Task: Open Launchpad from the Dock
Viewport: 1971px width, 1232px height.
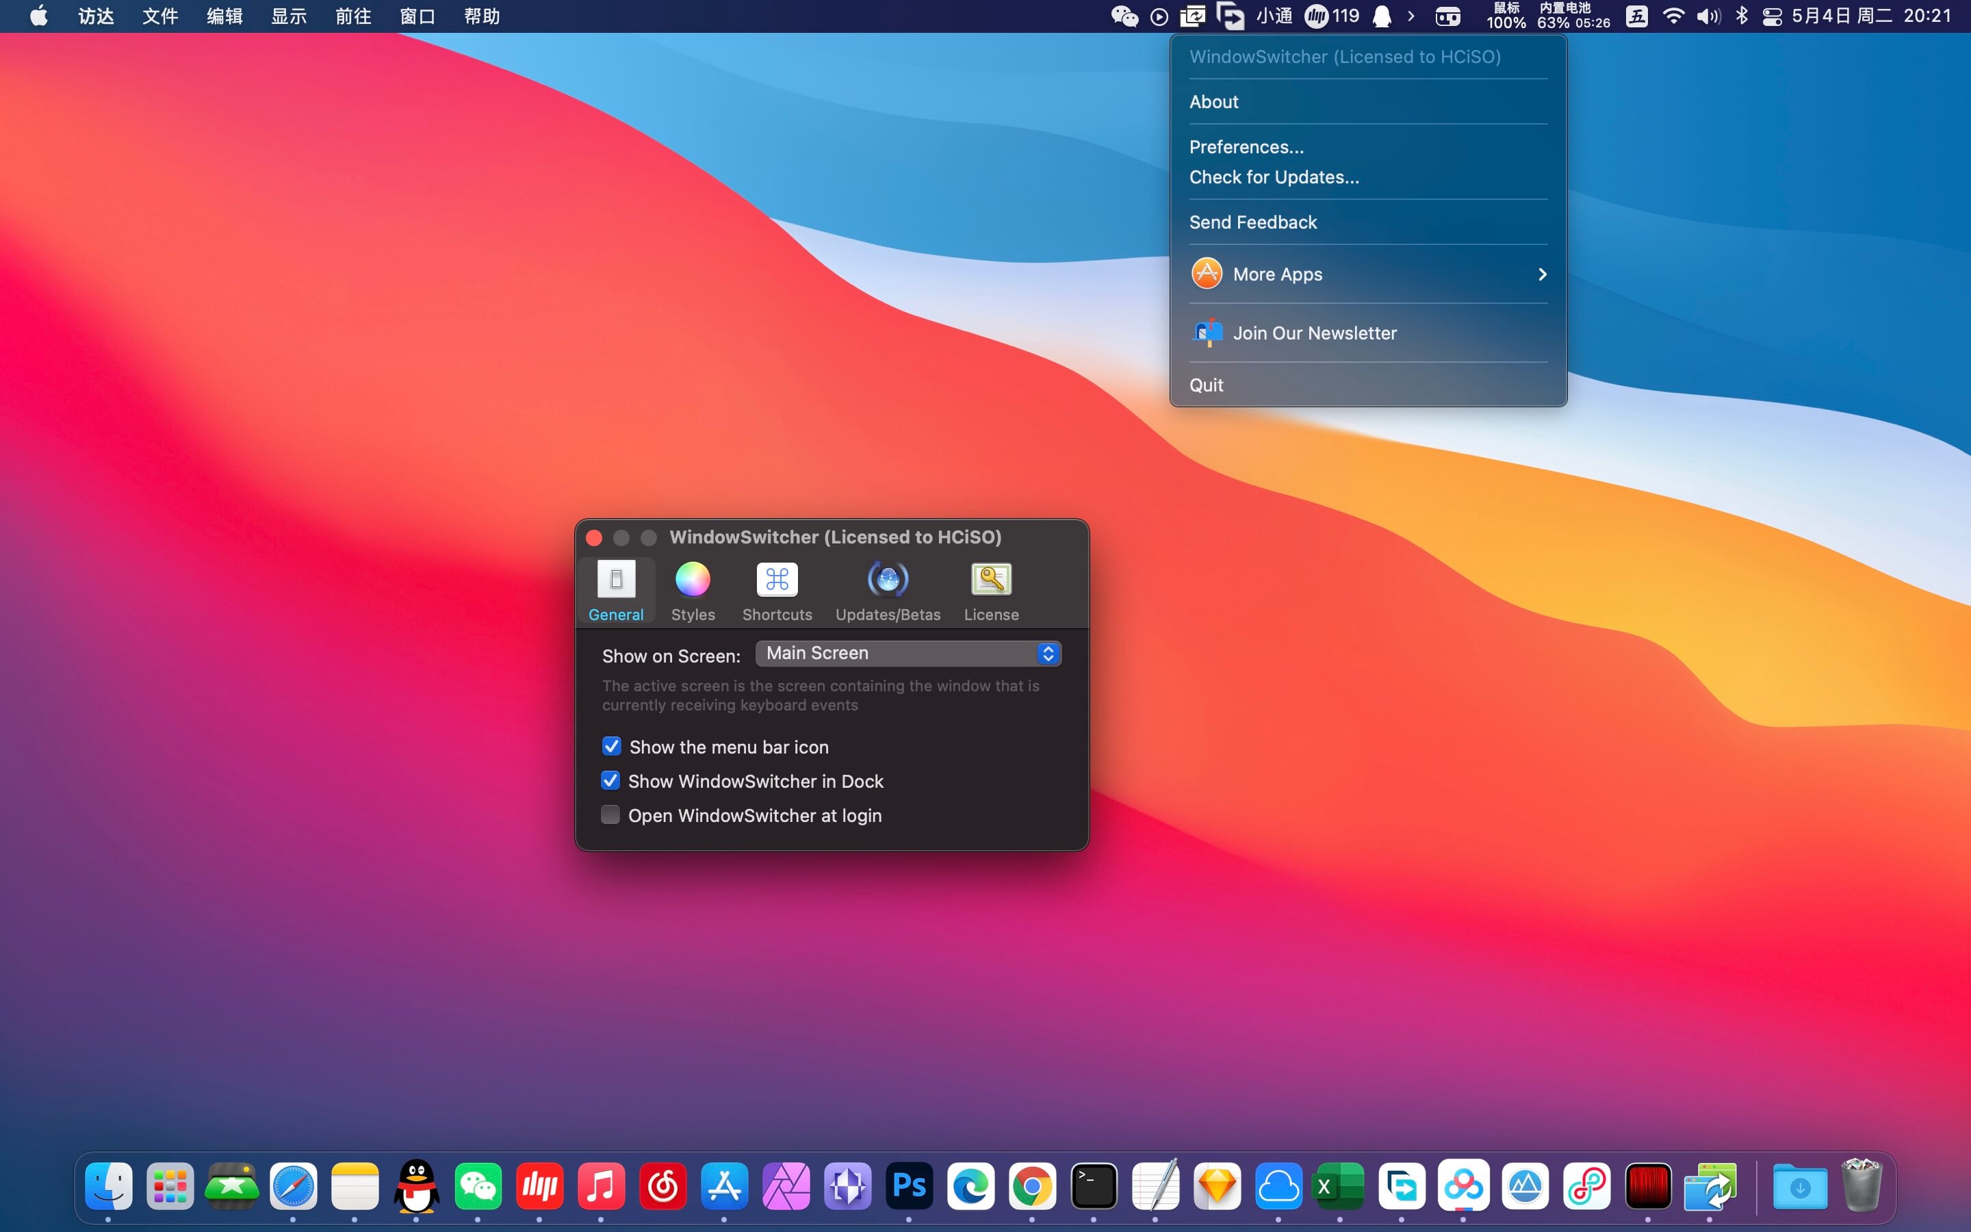Action: click(x=170, y=1185)
